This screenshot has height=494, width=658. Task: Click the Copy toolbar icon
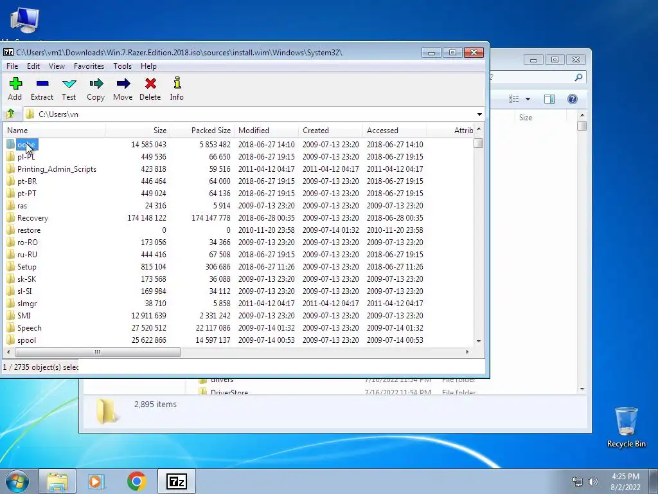(x=96, y=84)
